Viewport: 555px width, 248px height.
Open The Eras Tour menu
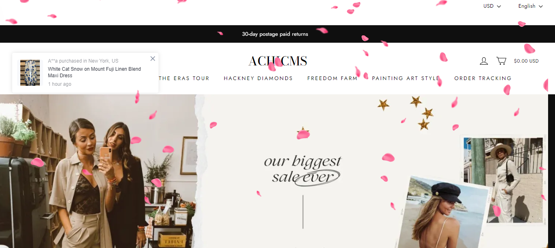click(x=184, y=78)
